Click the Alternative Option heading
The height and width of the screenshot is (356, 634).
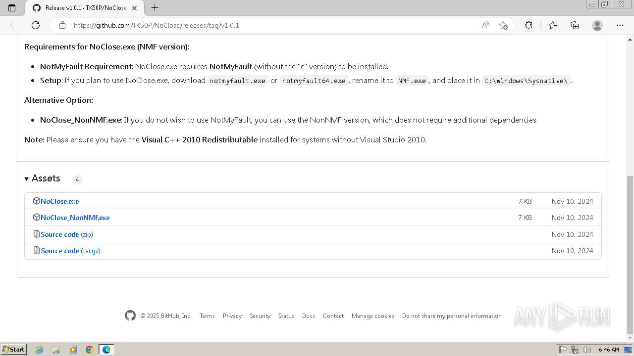point(58,100)
